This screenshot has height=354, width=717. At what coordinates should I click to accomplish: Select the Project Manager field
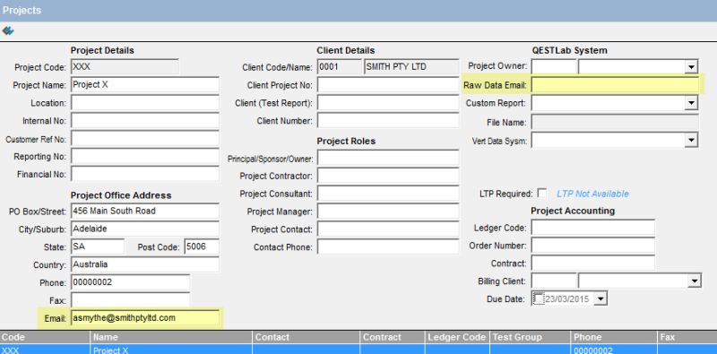pos(388,212)
